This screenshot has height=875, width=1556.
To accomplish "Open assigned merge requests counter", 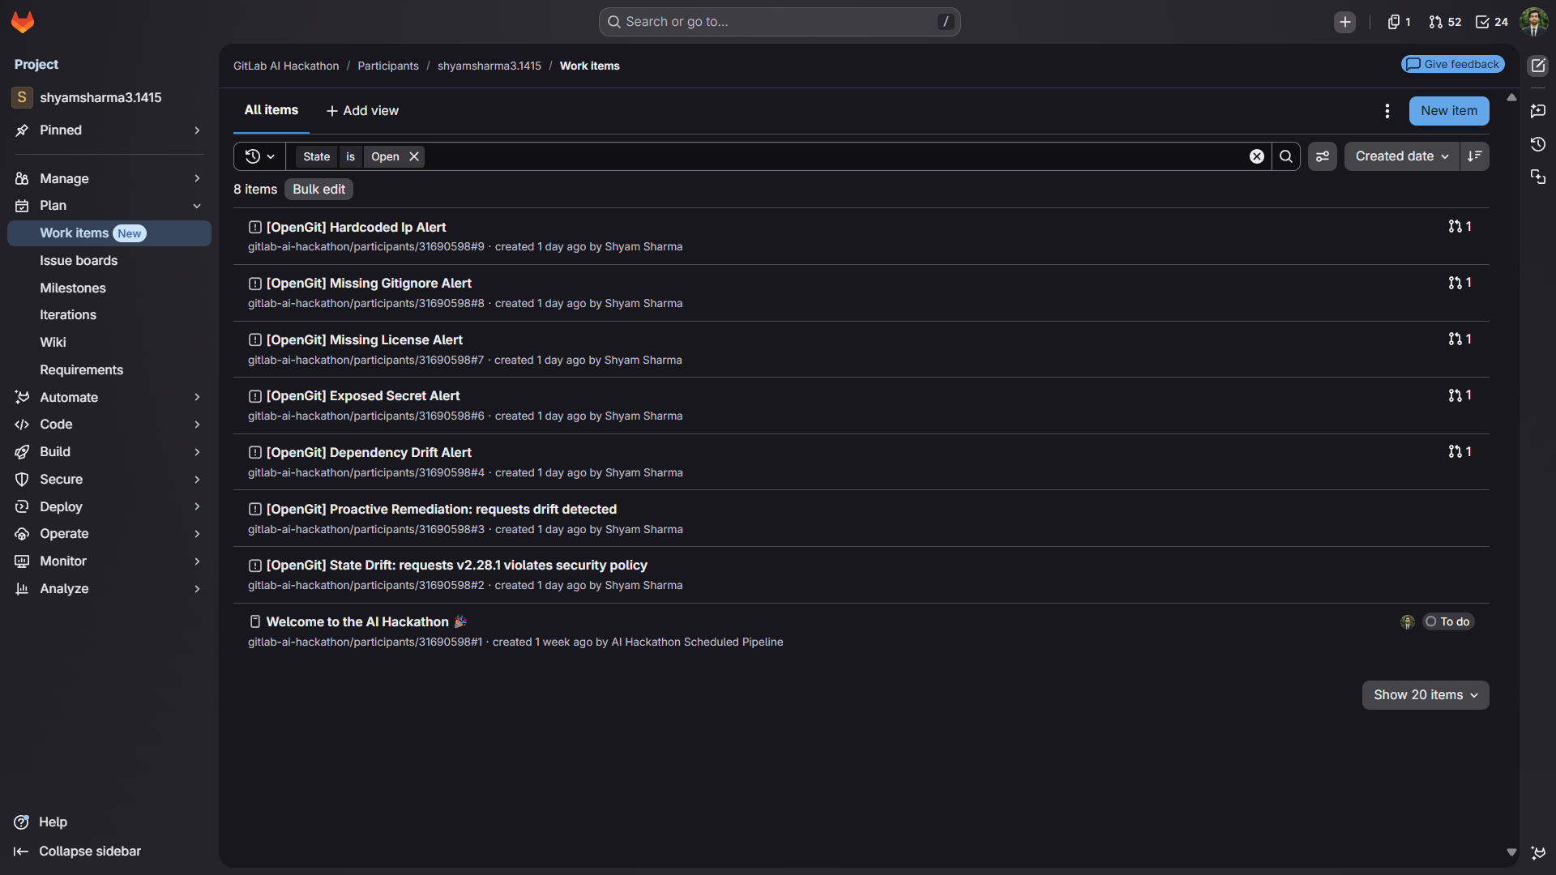I will tap(1445, 22).
